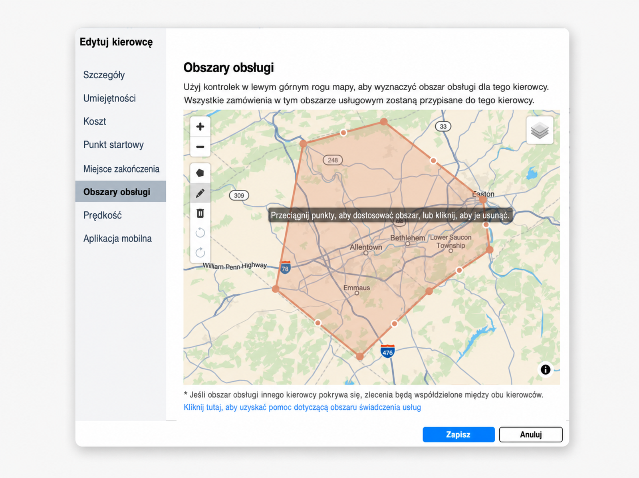This screenshot has width=639, height=478.
Task: Select the draw polygon tool
Action: [x=200, y=173]
